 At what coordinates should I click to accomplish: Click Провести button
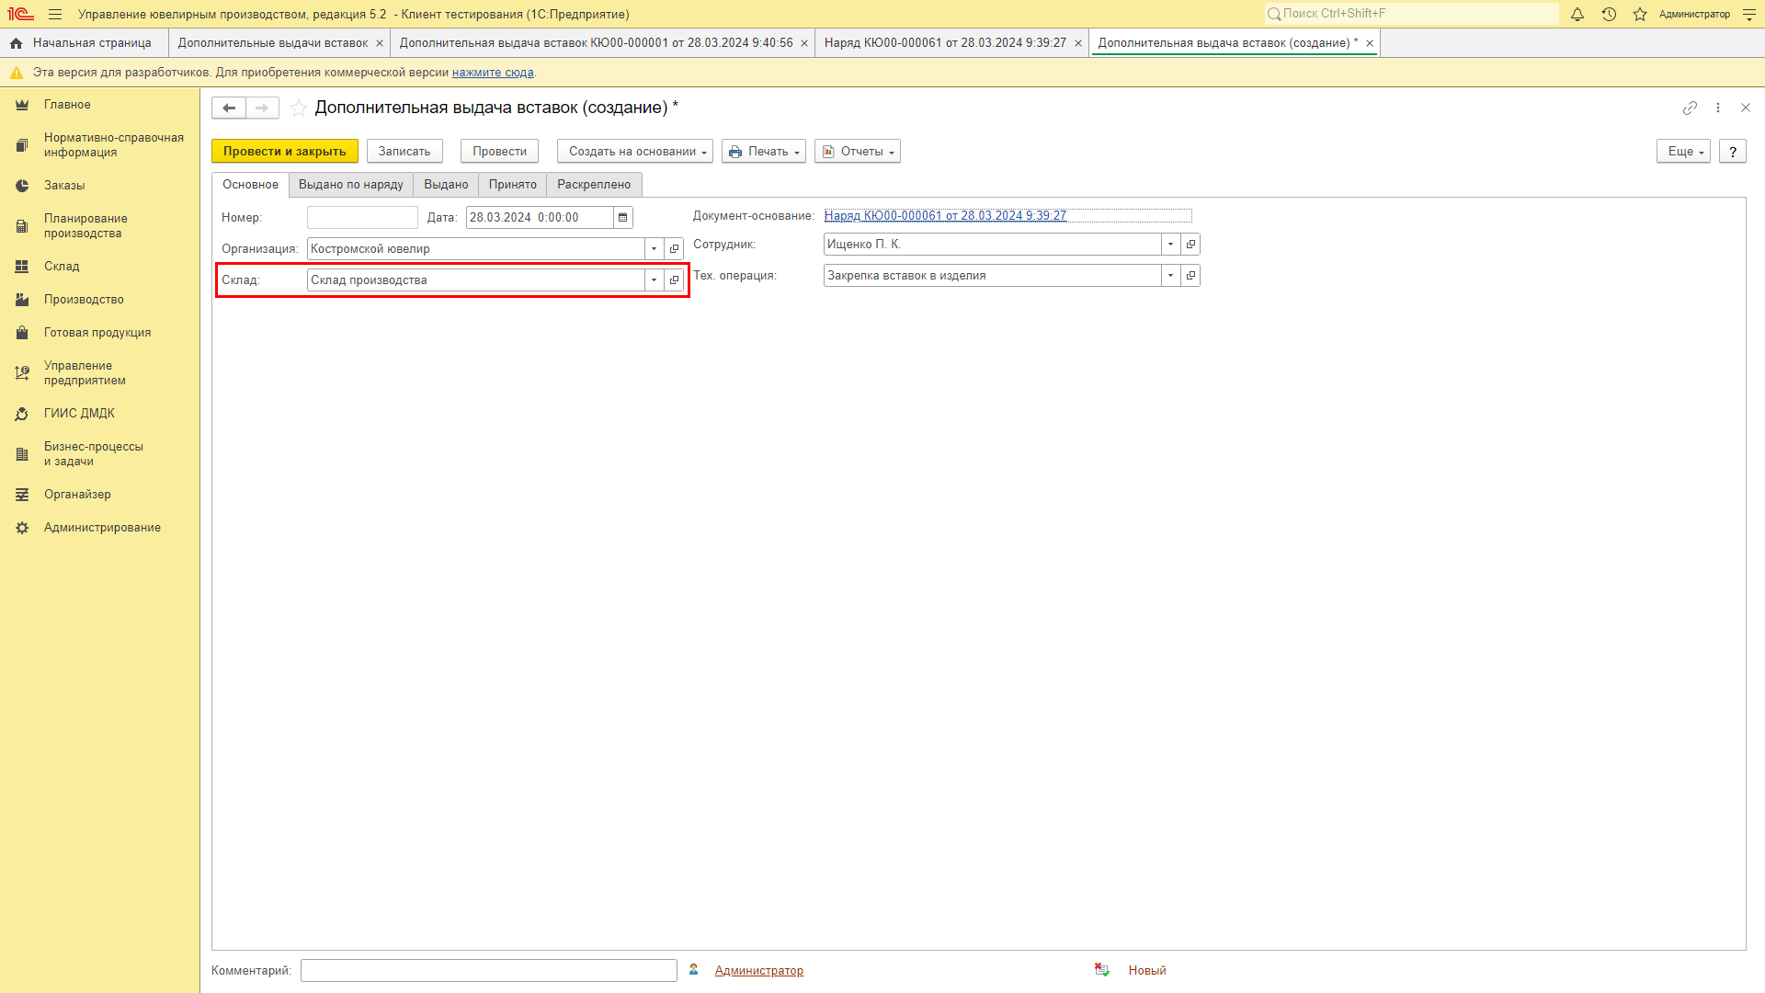[499, 152]
